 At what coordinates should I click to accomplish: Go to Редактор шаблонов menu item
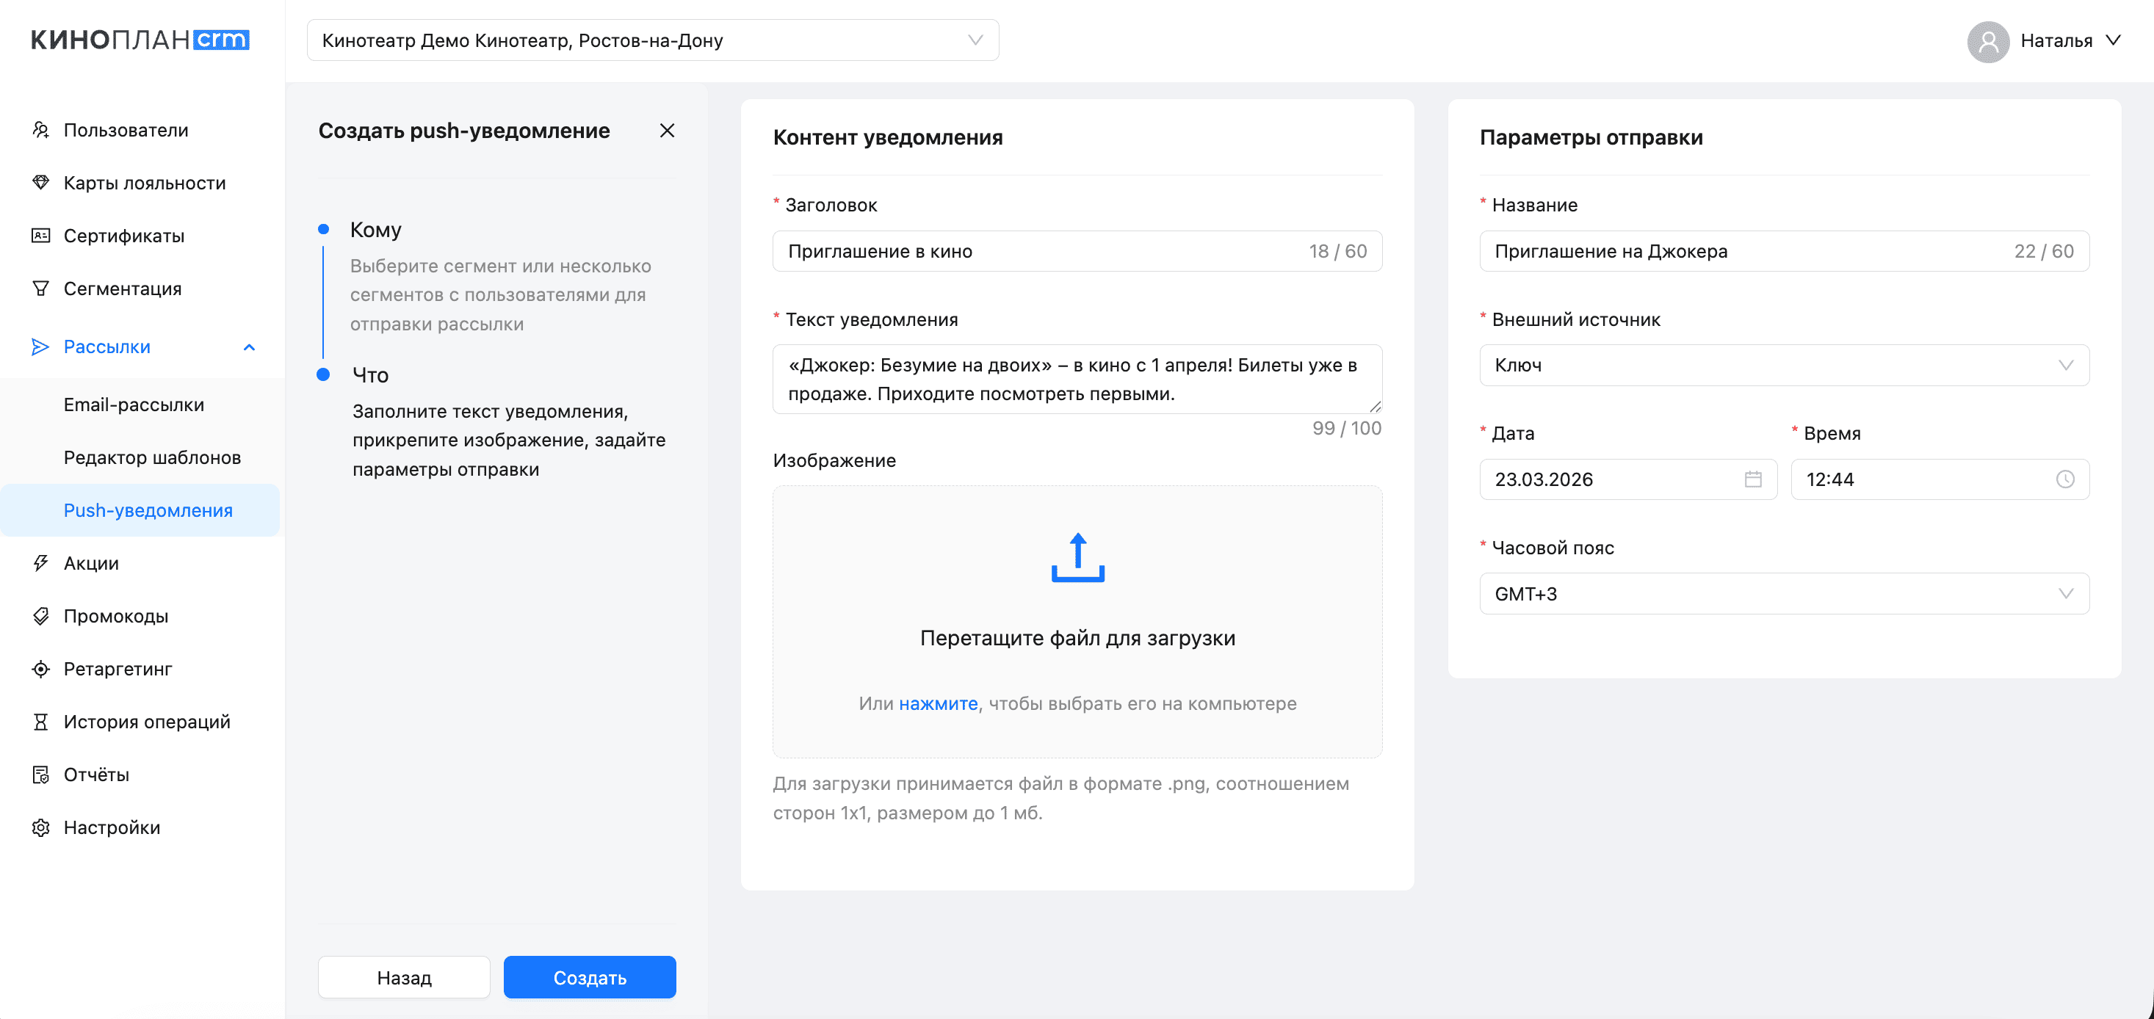(x=152, y=457)
